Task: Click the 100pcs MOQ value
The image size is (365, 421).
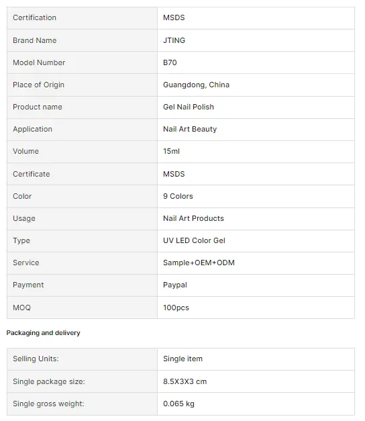Action: [x=176, y=308]
